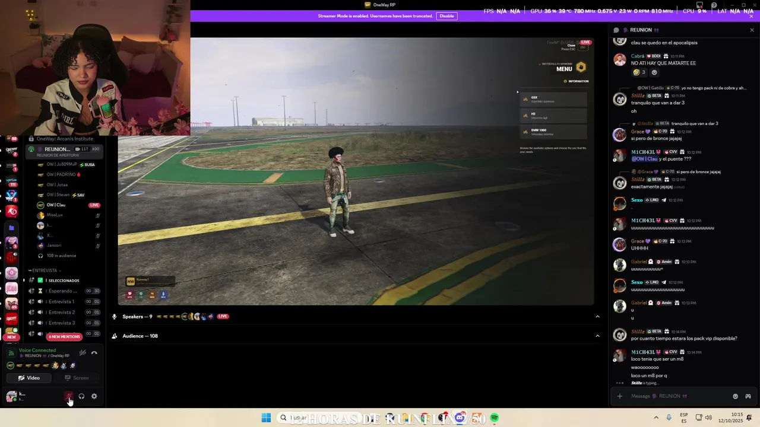The image size is (760, 427).
Task: Click the LIVE badge in the stream corner
Action: coord(585,42)
